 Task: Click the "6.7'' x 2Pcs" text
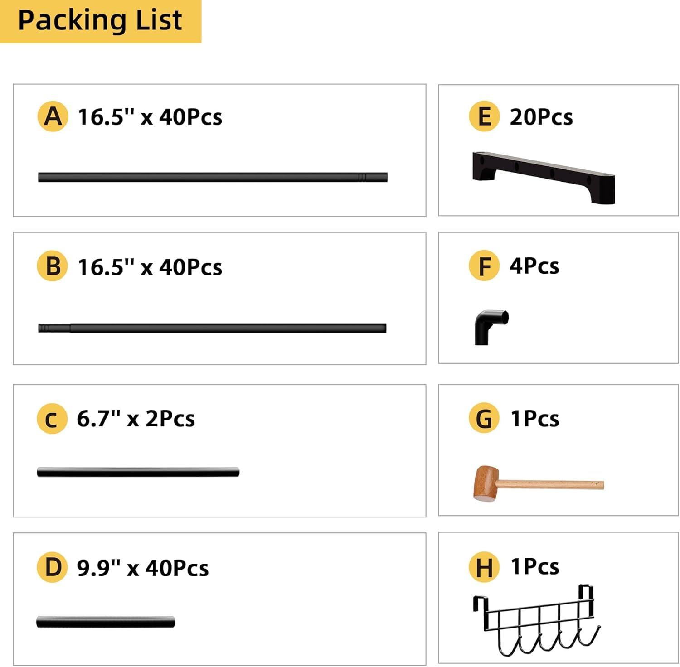(136, 419)
